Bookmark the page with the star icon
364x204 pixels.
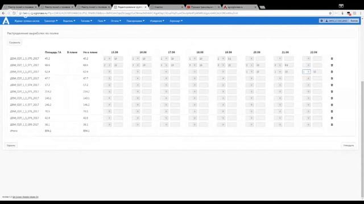tap(330, 14)
